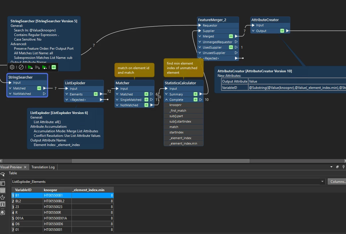This screenshot has height=234, width=346.
Task: Click the green eye inspect icon in mini toolbar
Action: click(x=54, y=67)
